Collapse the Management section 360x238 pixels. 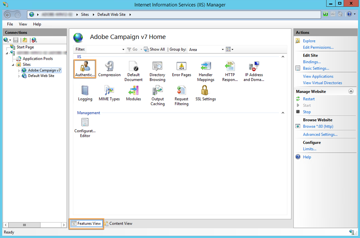pyautogui.click(x=283, y=113)
